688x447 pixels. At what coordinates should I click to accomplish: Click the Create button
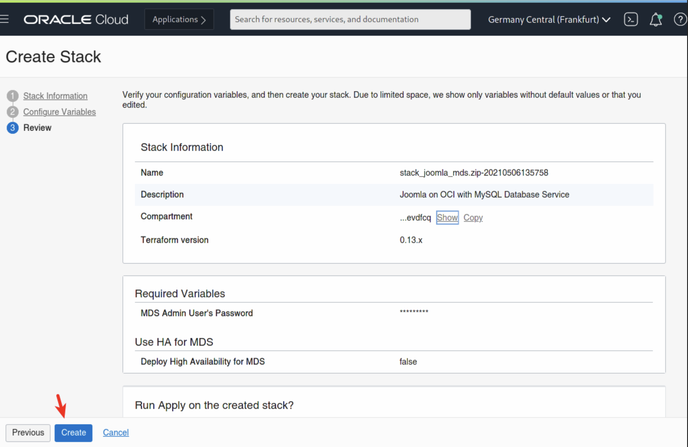[73, 433]
